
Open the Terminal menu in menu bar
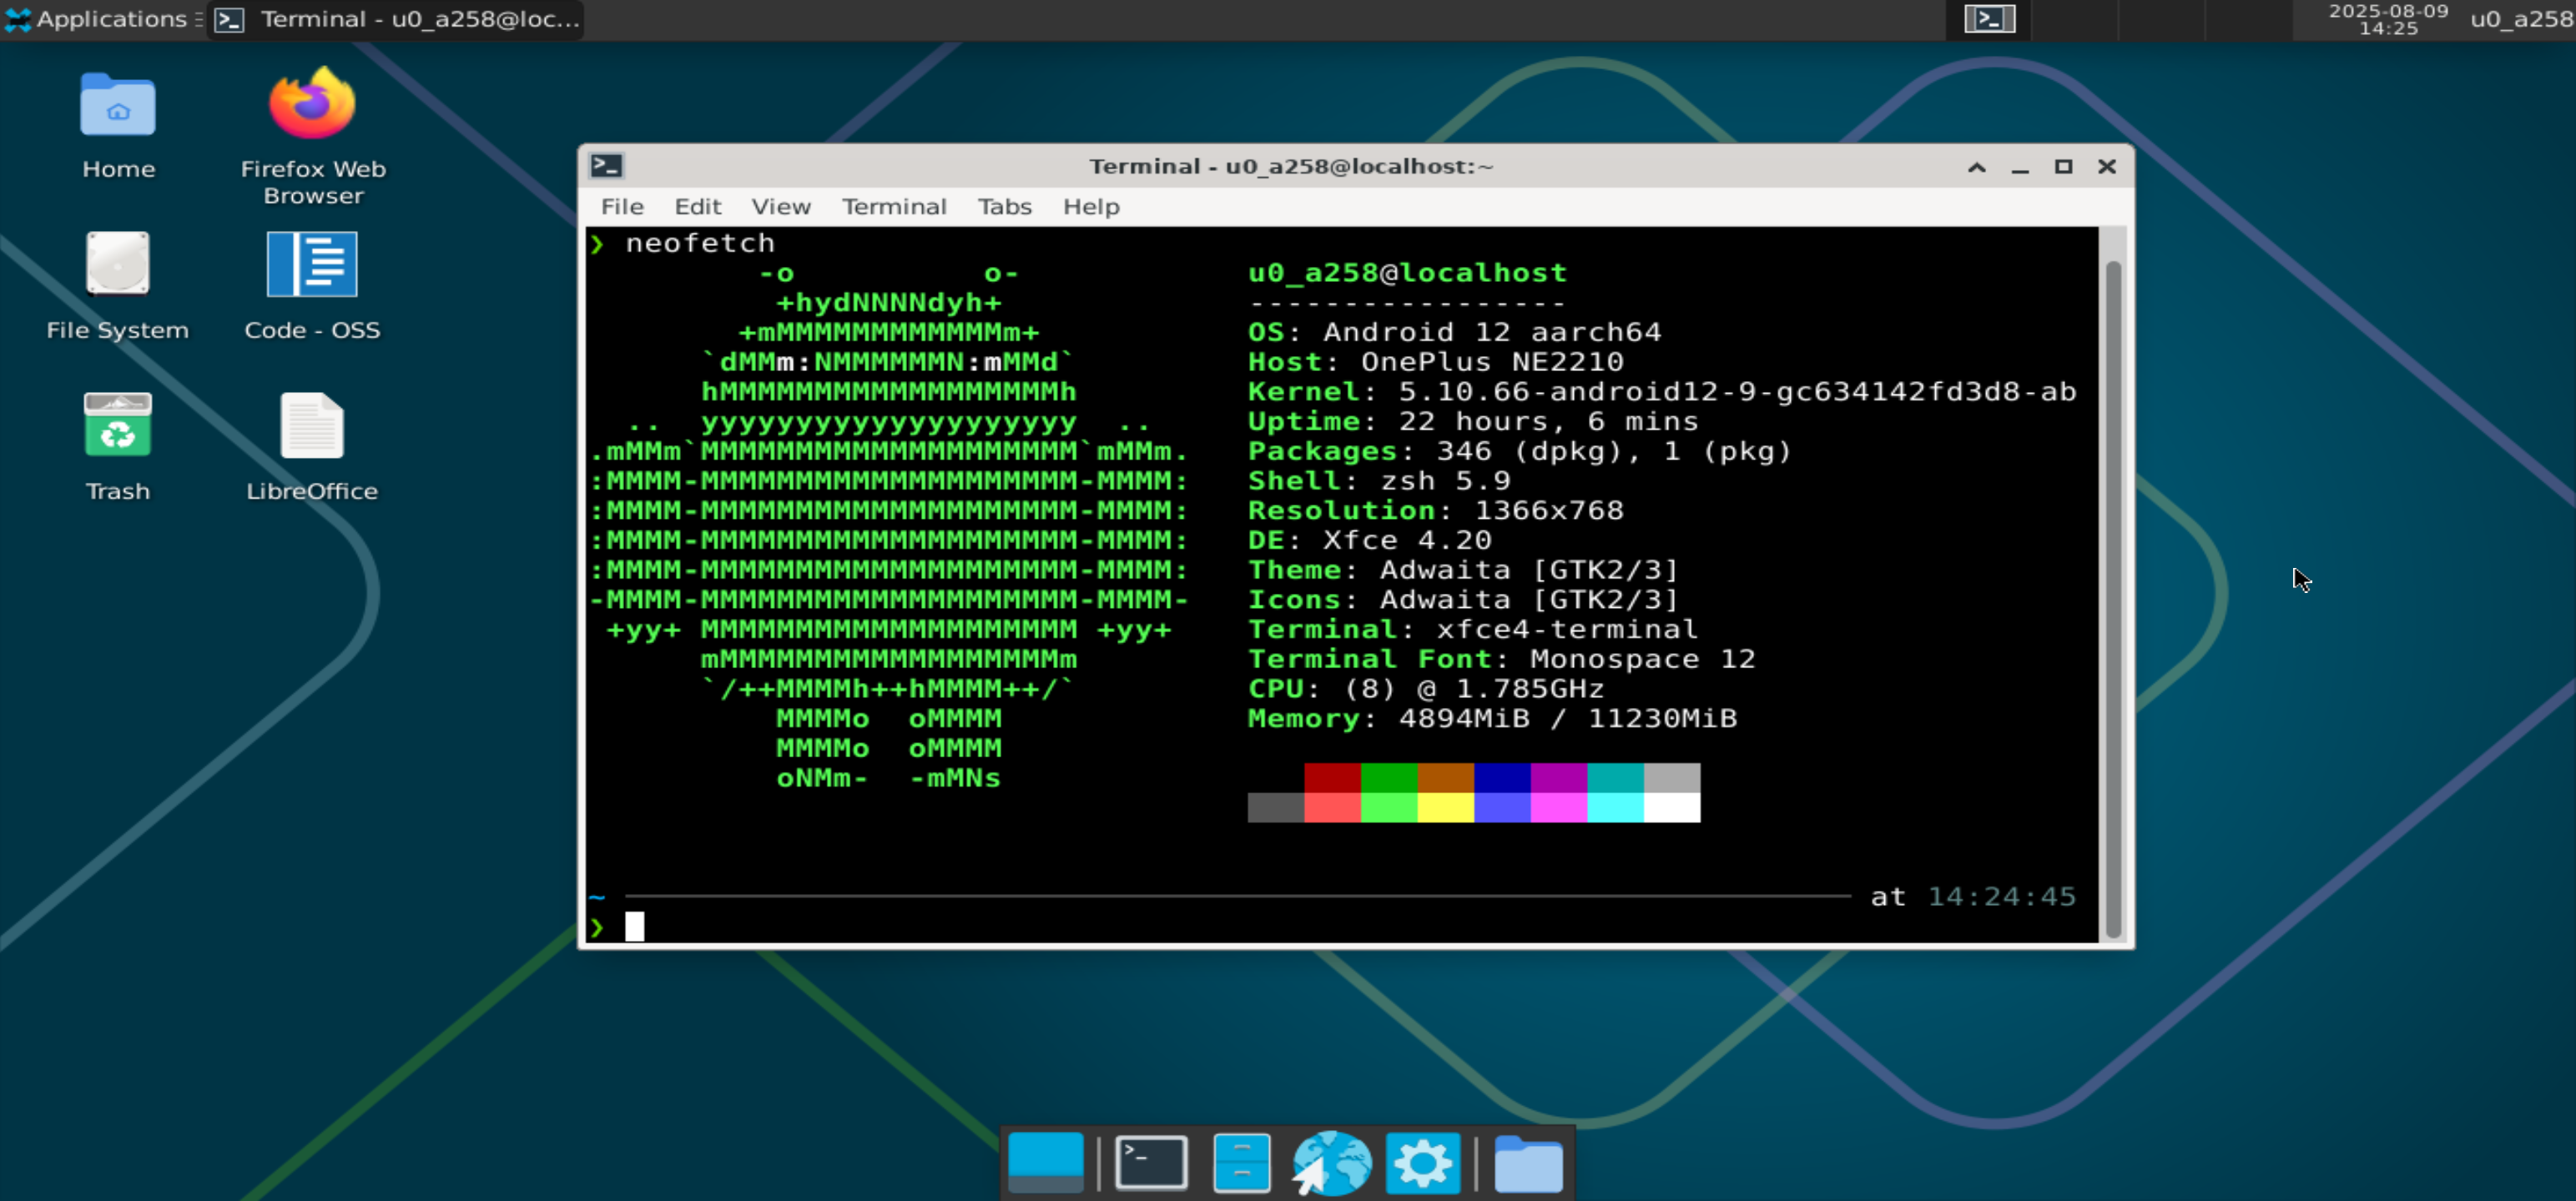click(x=893, y=207)
